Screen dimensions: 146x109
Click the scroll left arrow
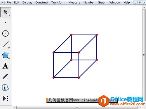[14, 107]
